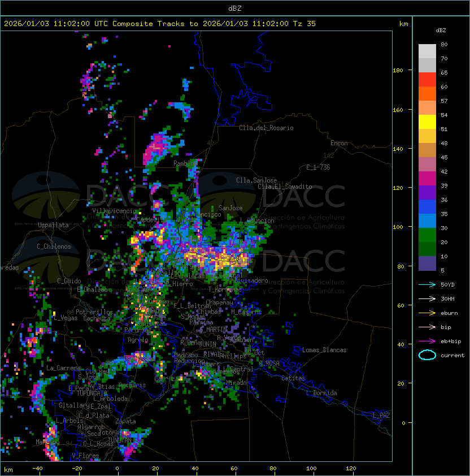Screen dimensions: 470x476
Task: Click the 'V_Flores' map label
Action: (x=85, y=455)
